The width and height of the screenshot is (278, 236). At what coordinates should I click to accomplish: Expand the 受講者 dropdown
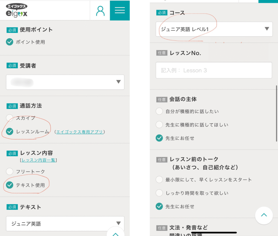point(65,82)
